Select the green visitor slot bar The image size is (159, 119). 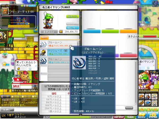coord(110,31)
